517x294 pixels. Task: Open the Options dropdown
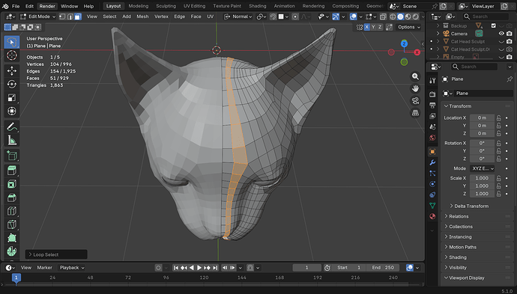pos(408,27)
